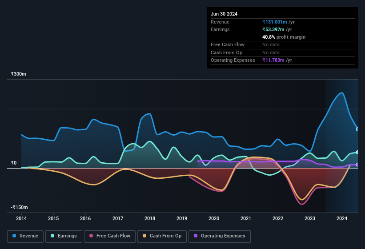Screen dimensions: 365x249
Task: Click the 2022 x-axis label
Action: [x=278, y=218]
